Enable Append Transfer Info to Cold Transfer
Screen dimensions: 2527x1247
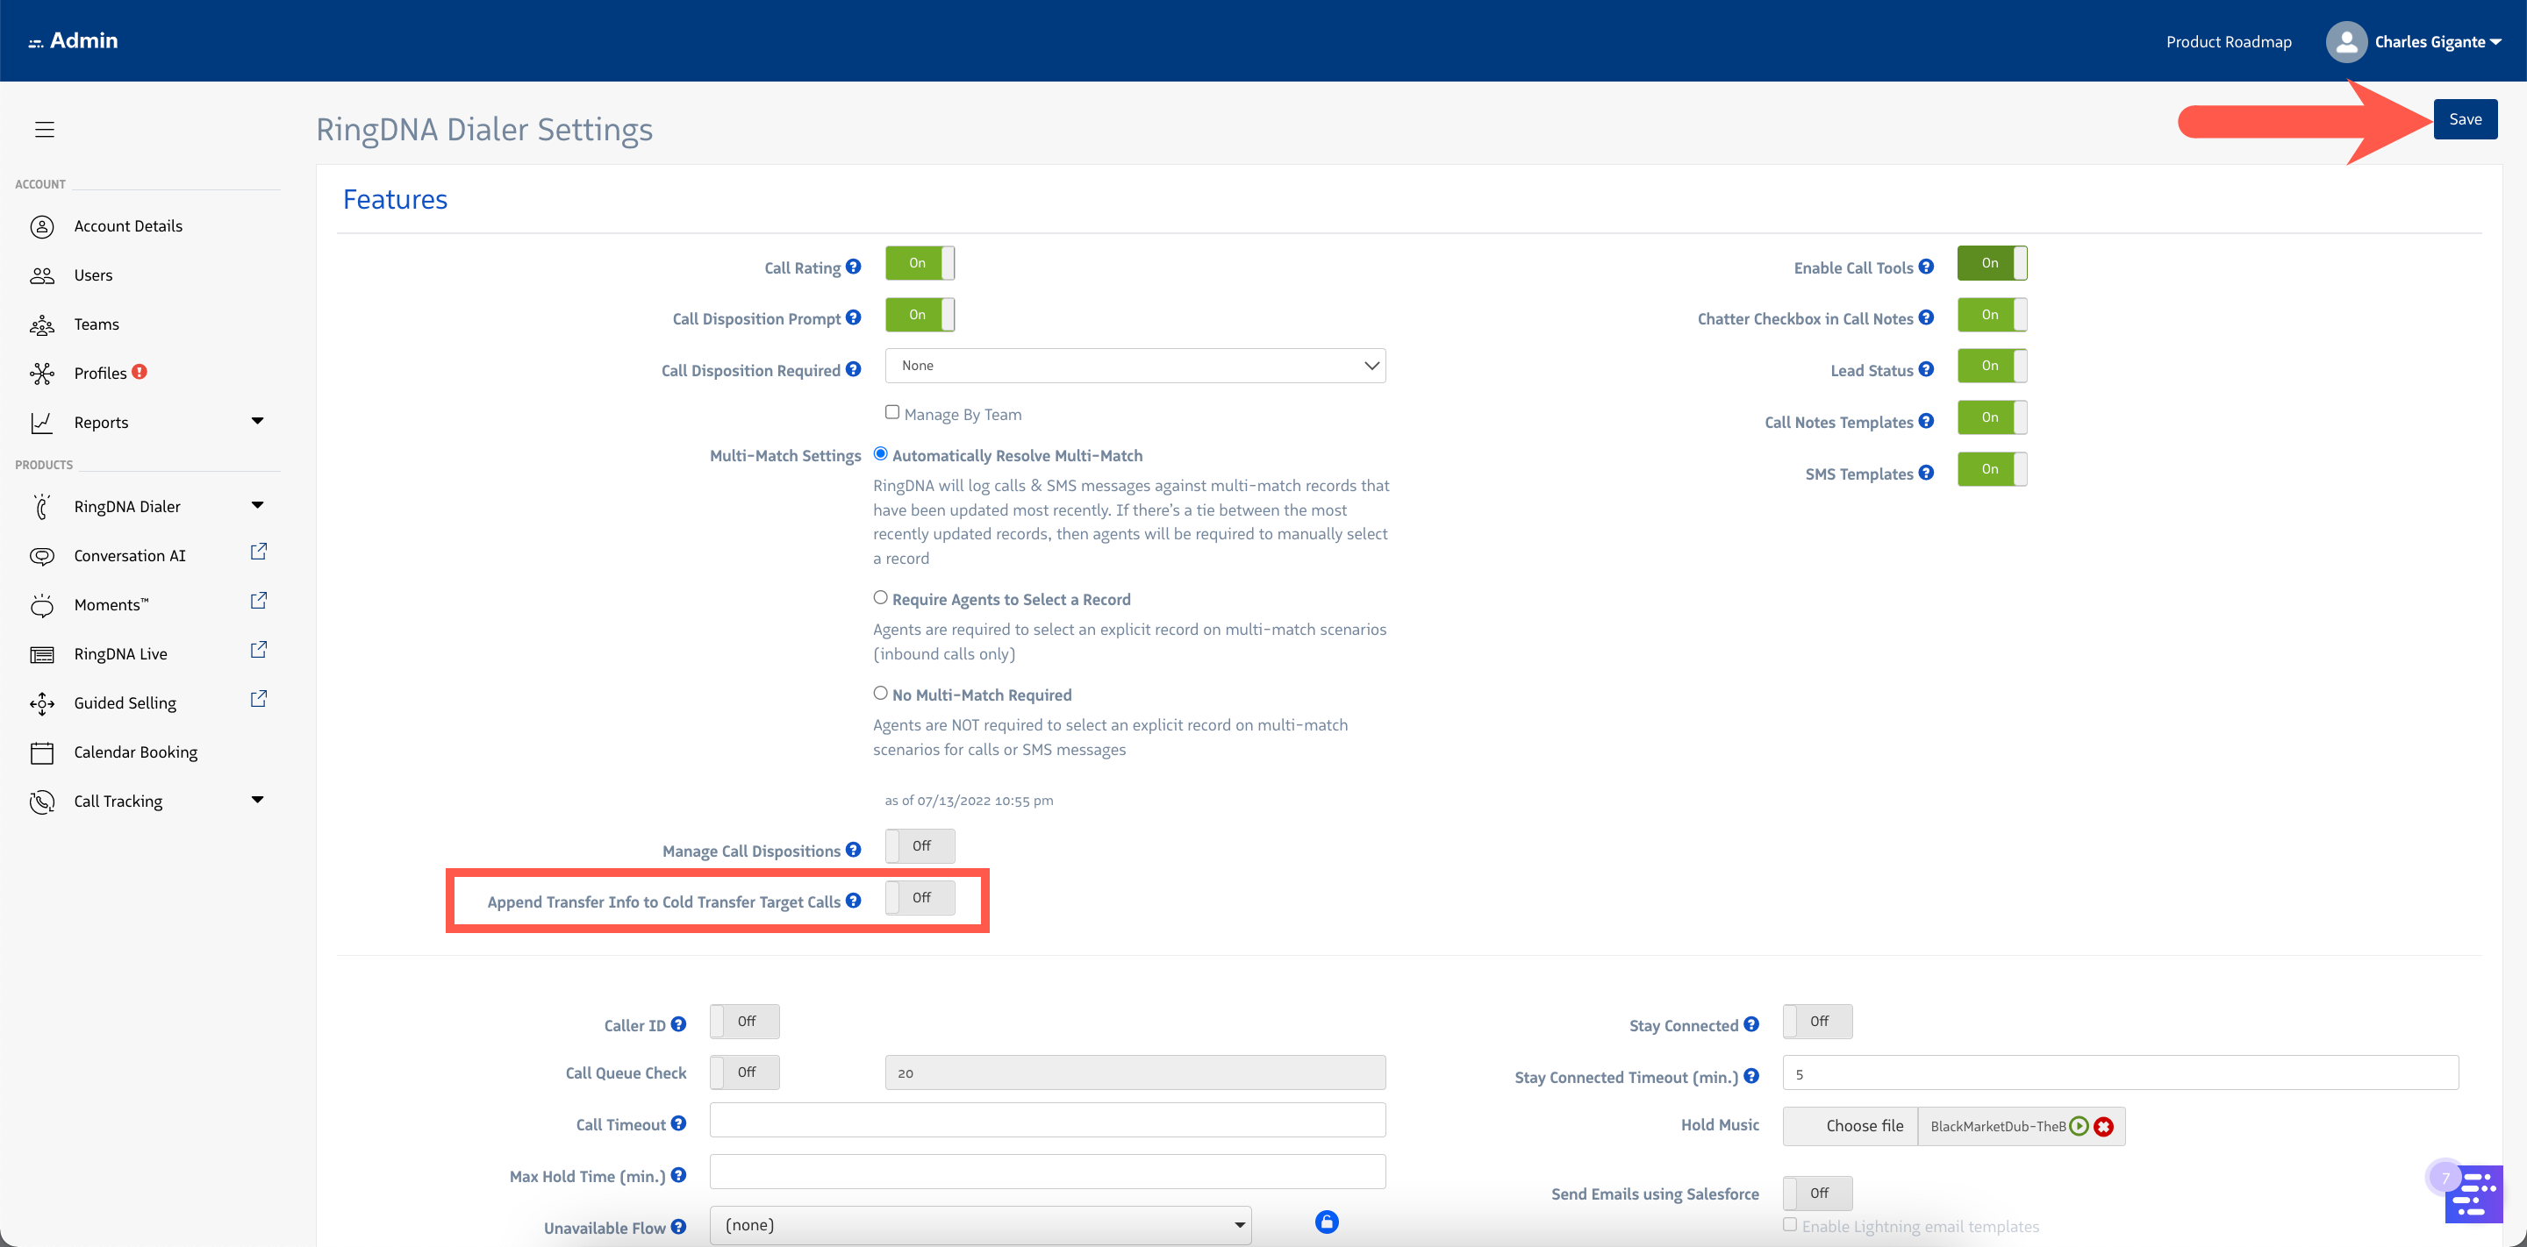point(920,898)
